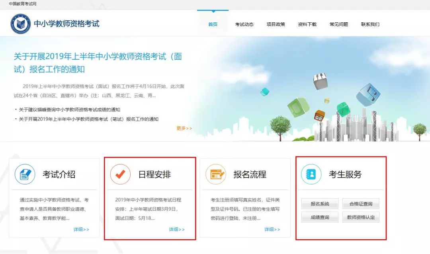
Task: Open the 2019年上半年面试报名 headline notice
Action: [98, 63]
